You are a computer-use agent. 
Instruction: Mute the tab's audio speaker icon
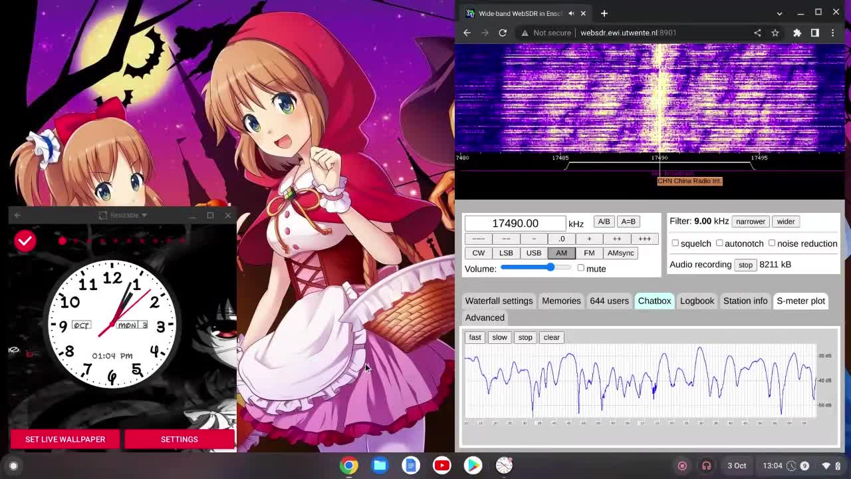pos(571,13)
